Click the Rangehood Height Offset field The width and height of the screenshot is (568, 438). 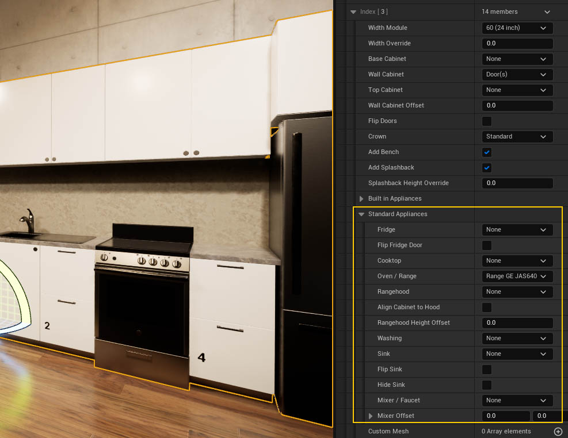pos(517,322)
